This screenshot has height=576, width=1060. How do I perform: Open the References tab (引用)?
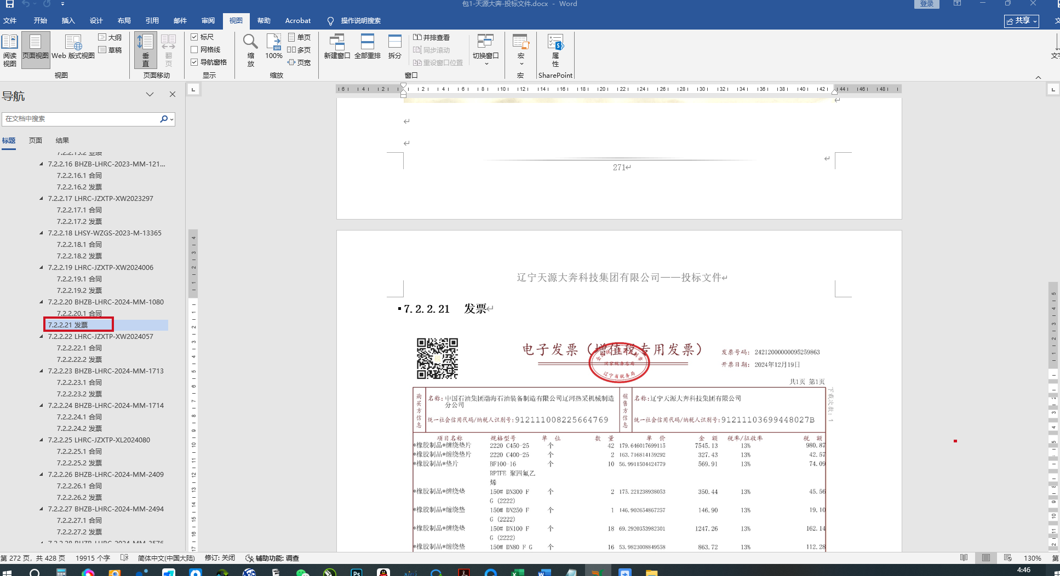[x=152, y=21]
